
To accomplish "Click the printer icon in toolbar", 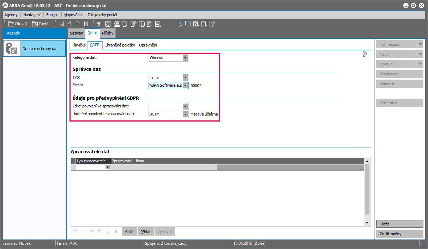I will 116,24.
